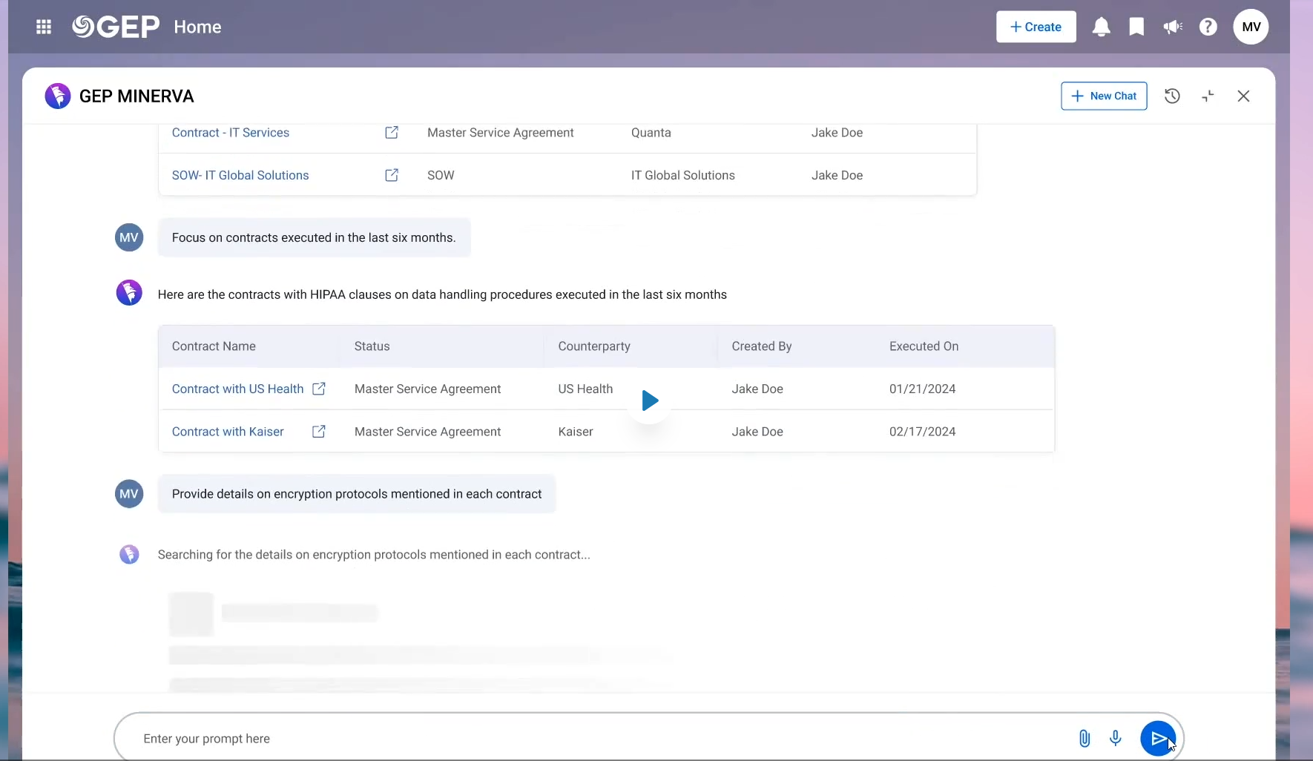The width and height of the screenshot is (1313, 761).
Task: View chat history in Minerva
Action: tap(1172, 96)
